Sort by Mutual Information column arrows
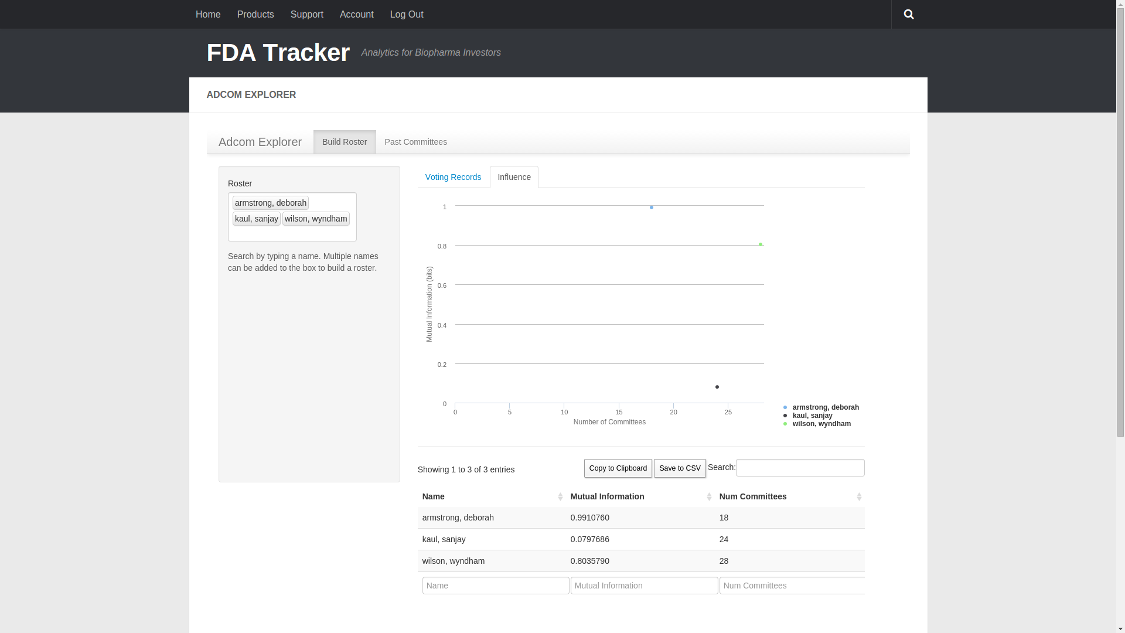Viewport: 1125px width, 633px height. pyautogui.click(x=709, y=497)
